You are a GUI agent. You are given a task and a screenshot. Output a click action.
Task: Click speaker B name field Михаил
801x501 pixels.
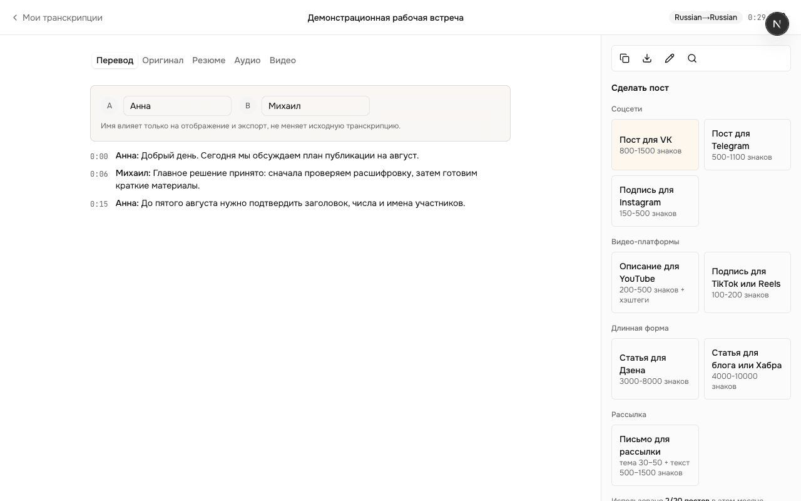tap(315, 106)
